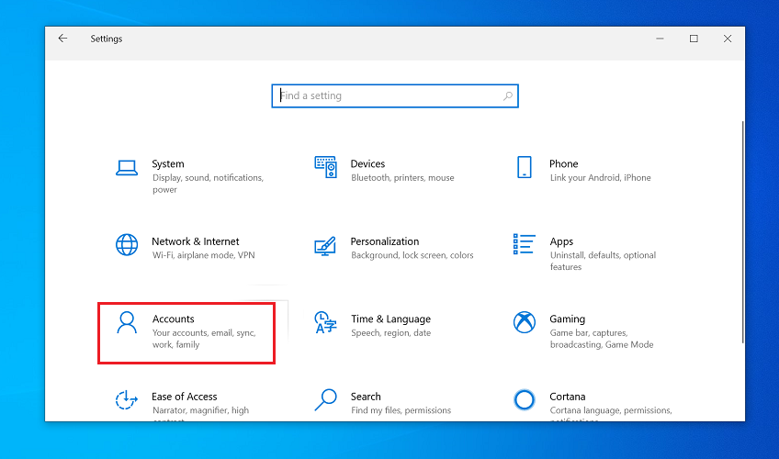Screen dimensions: 779x459
Task: Close the Settings window
Action: click(728, 39)
